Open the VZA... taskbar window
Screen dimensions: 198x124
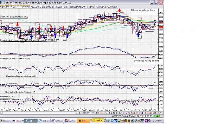tap(70, 121)
